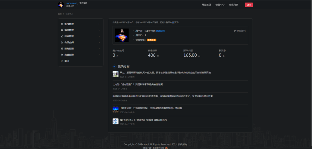
Task: Click the 商城管理 shopping cart icon
Action: click(62, 55)
